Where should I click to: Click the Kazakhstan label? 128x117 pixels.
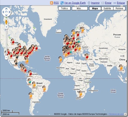(103, 48)
